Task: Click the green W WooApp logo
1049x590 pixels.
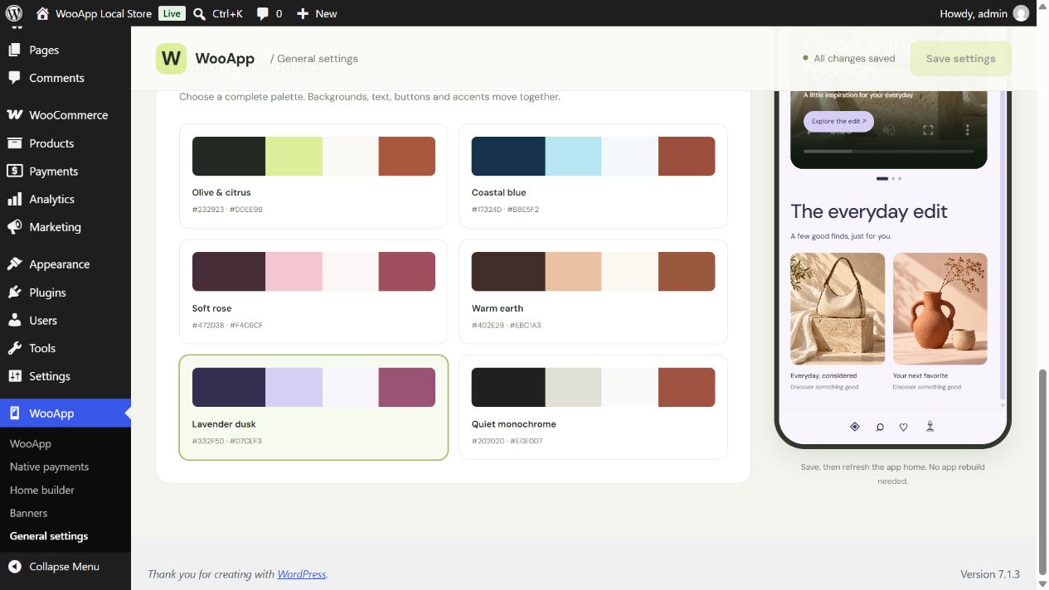Action: [x=171, y=58]
